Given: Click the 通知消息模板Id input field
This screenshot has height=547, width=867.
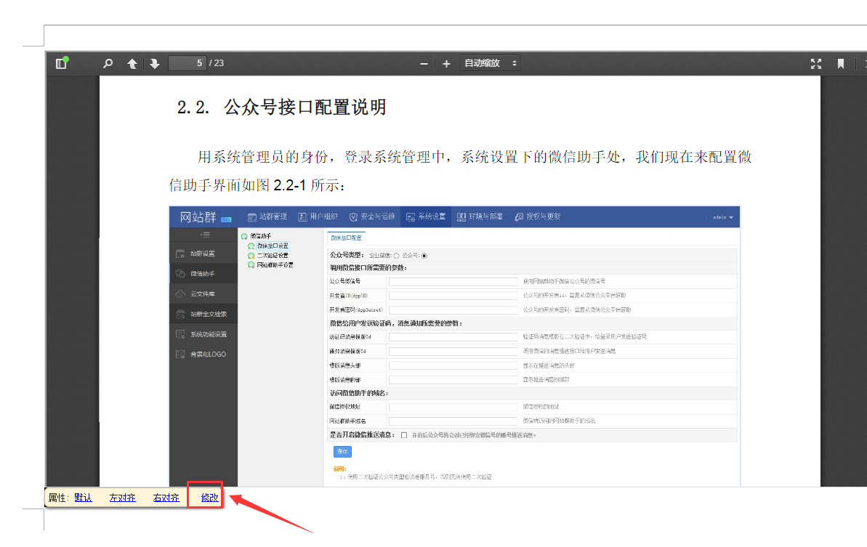Looking at the screenshot, I should (x=453, y=352).
